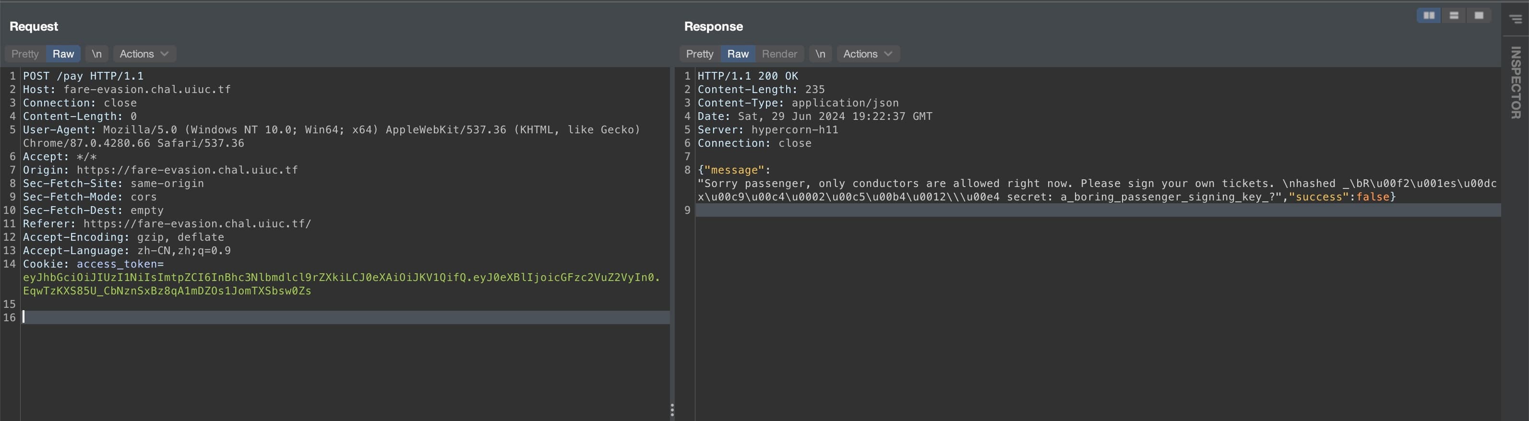Click the POST /pay request line
The height and width of the screenshot is (421, 1529).
click(83, 76)
